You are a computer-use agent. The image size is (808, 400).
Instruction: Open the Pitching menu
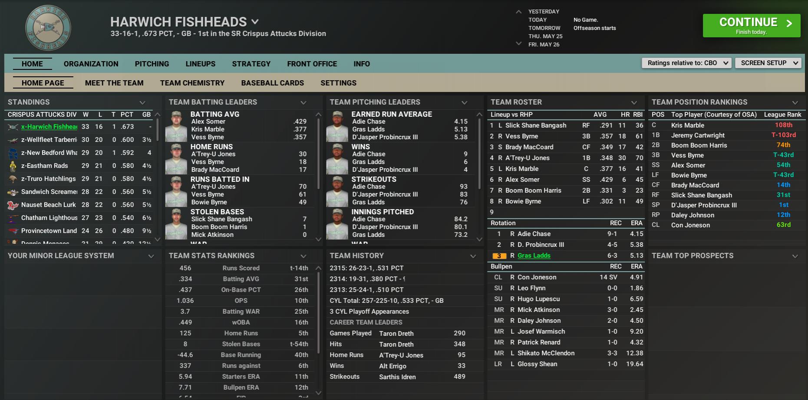152,64
